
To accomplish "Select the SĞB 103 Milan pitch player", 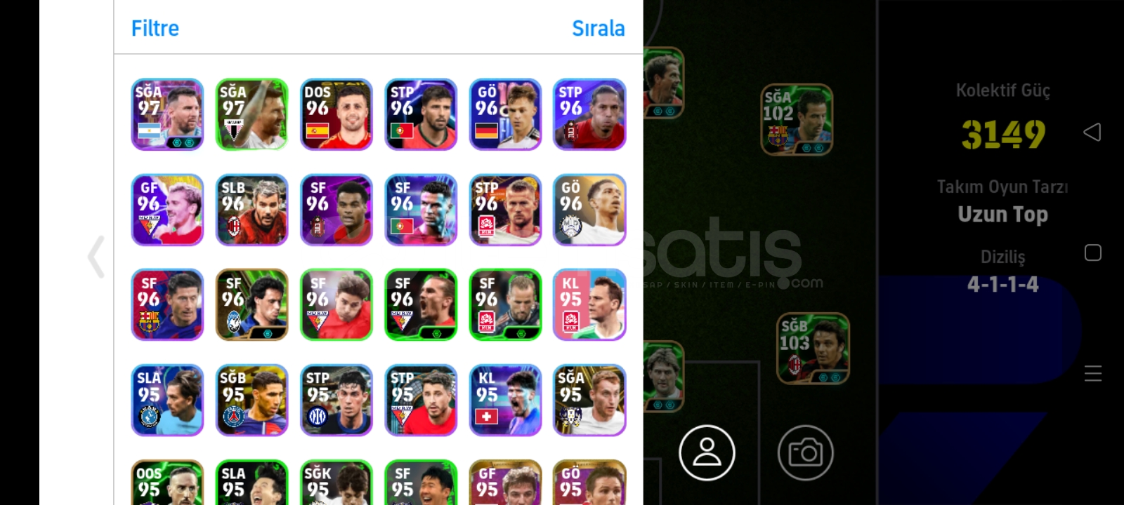I will (813, 349).
